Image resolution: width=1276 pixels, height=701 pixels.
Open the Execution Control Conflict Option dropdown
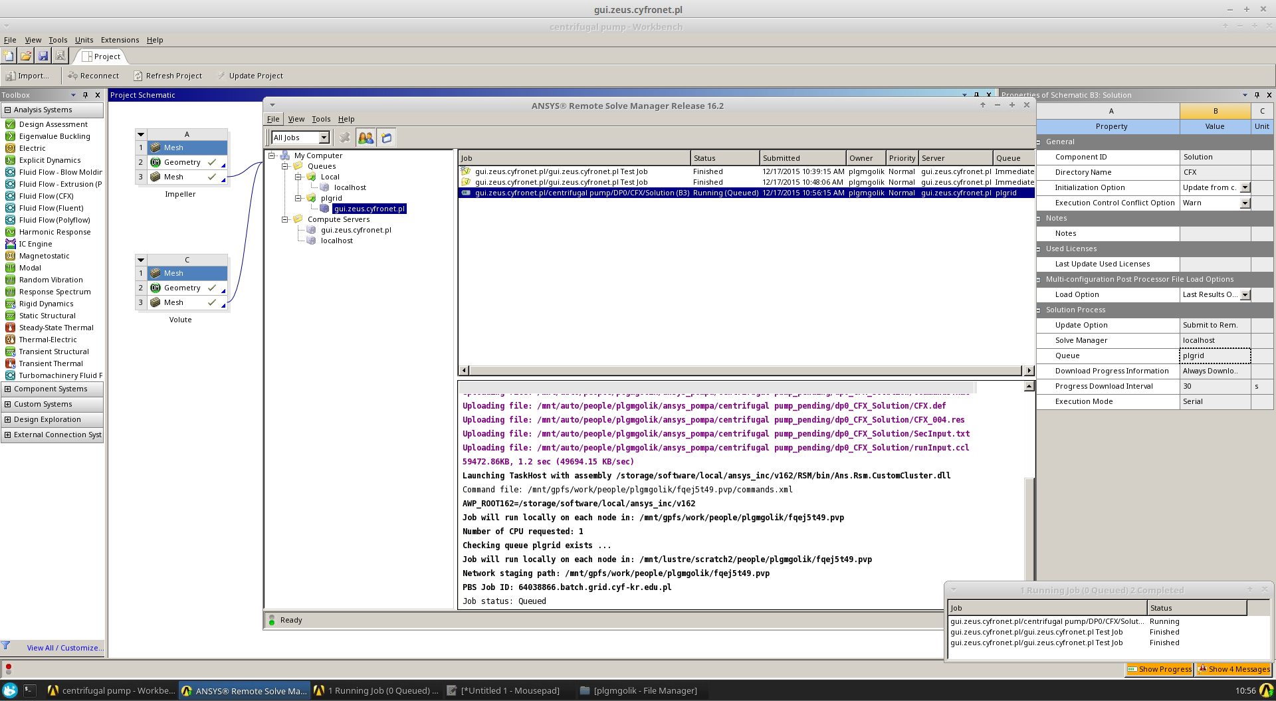click(x=1245, y=203)
